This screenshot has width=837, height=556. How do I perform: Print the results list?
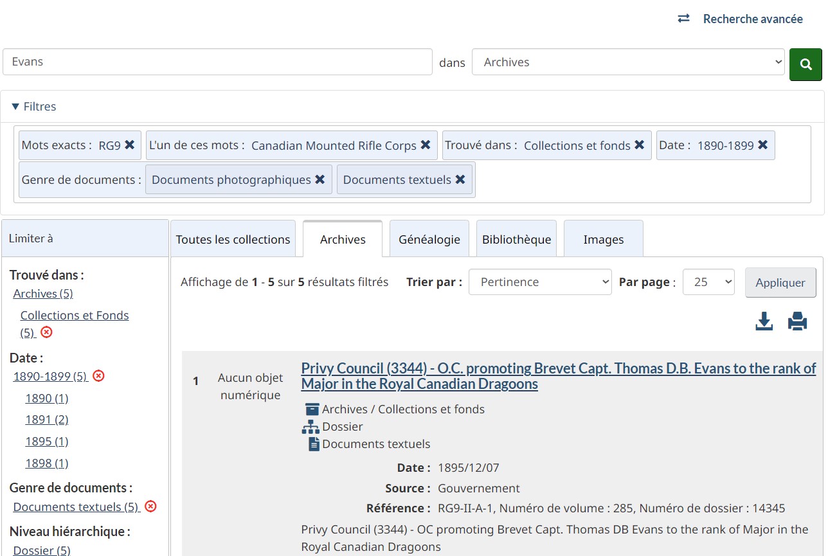pyautogui.click(x=797, y=321)
